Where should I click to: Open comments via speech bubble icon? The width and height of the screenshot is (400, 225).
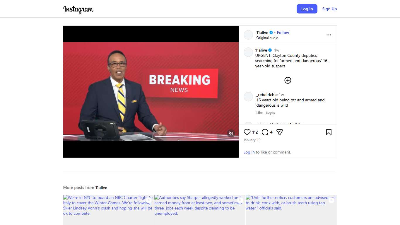tap(265, 132)
